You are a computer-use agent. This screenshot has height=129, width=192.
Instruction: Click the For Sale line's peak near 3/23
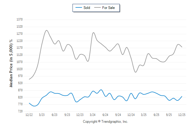point(47,30)
